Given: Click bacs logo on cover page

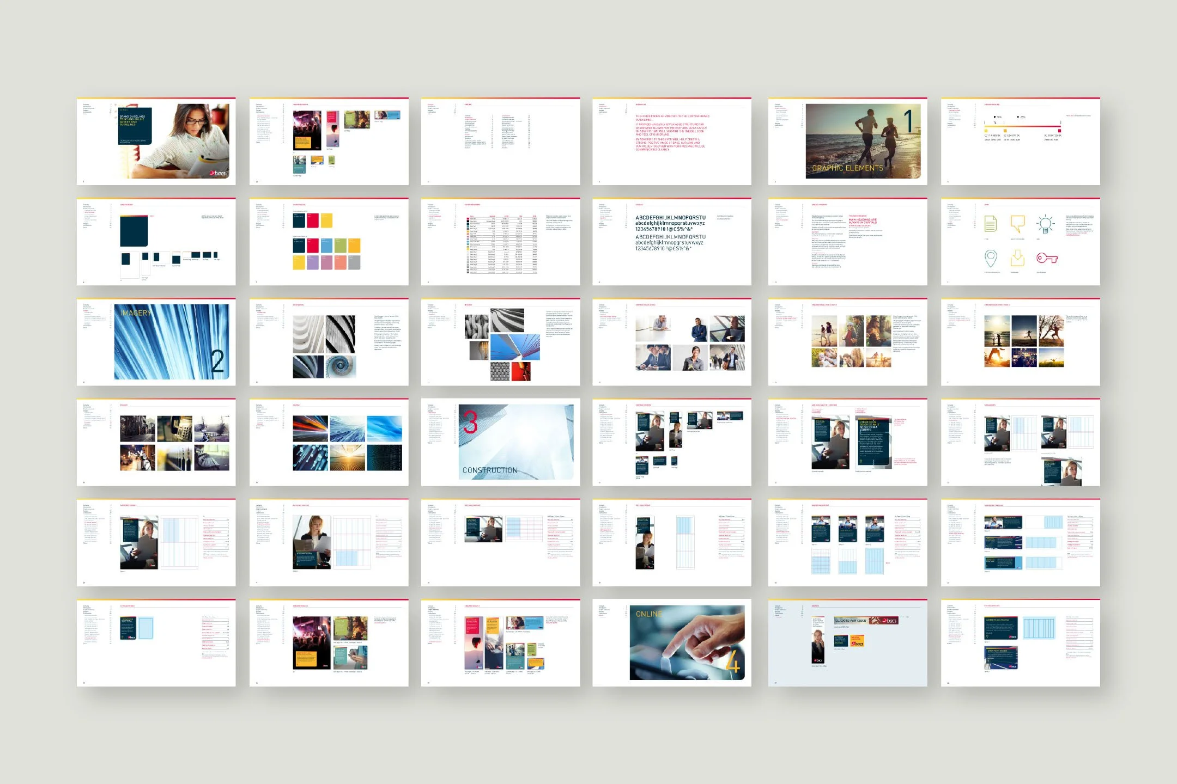Looking at the screenshot, I should pyautogui.click(x=218, y=173).
